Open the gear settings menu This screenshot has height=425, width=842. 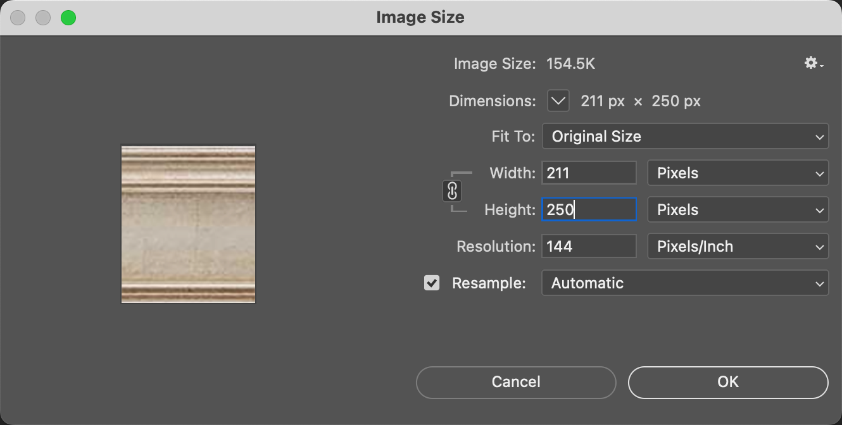coord(813,63)
